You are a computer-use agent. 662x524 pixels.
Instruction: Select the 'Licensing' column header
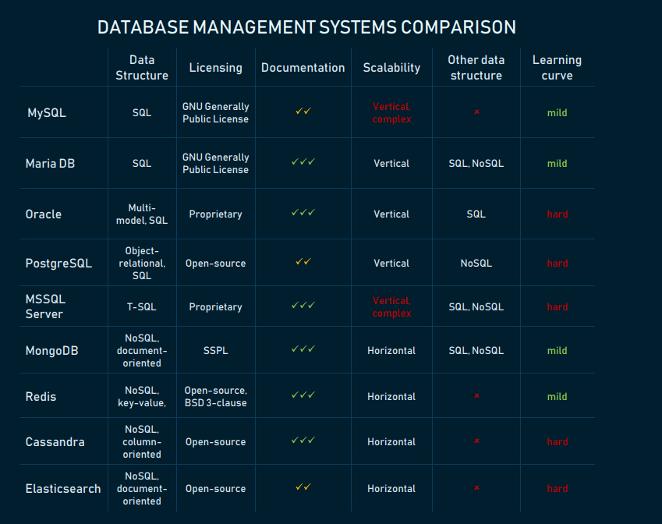click(x=216, y=68)
